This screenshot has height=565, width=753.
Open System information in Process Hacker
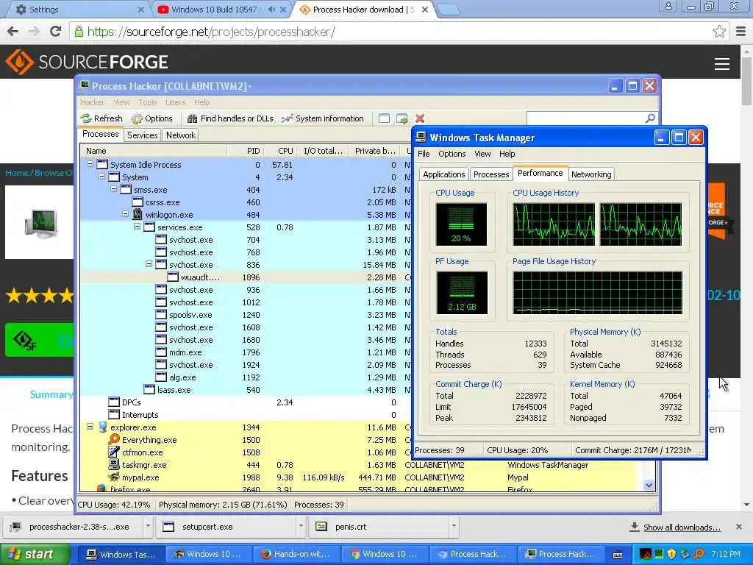pyautogui.click(x=323, y=118)
